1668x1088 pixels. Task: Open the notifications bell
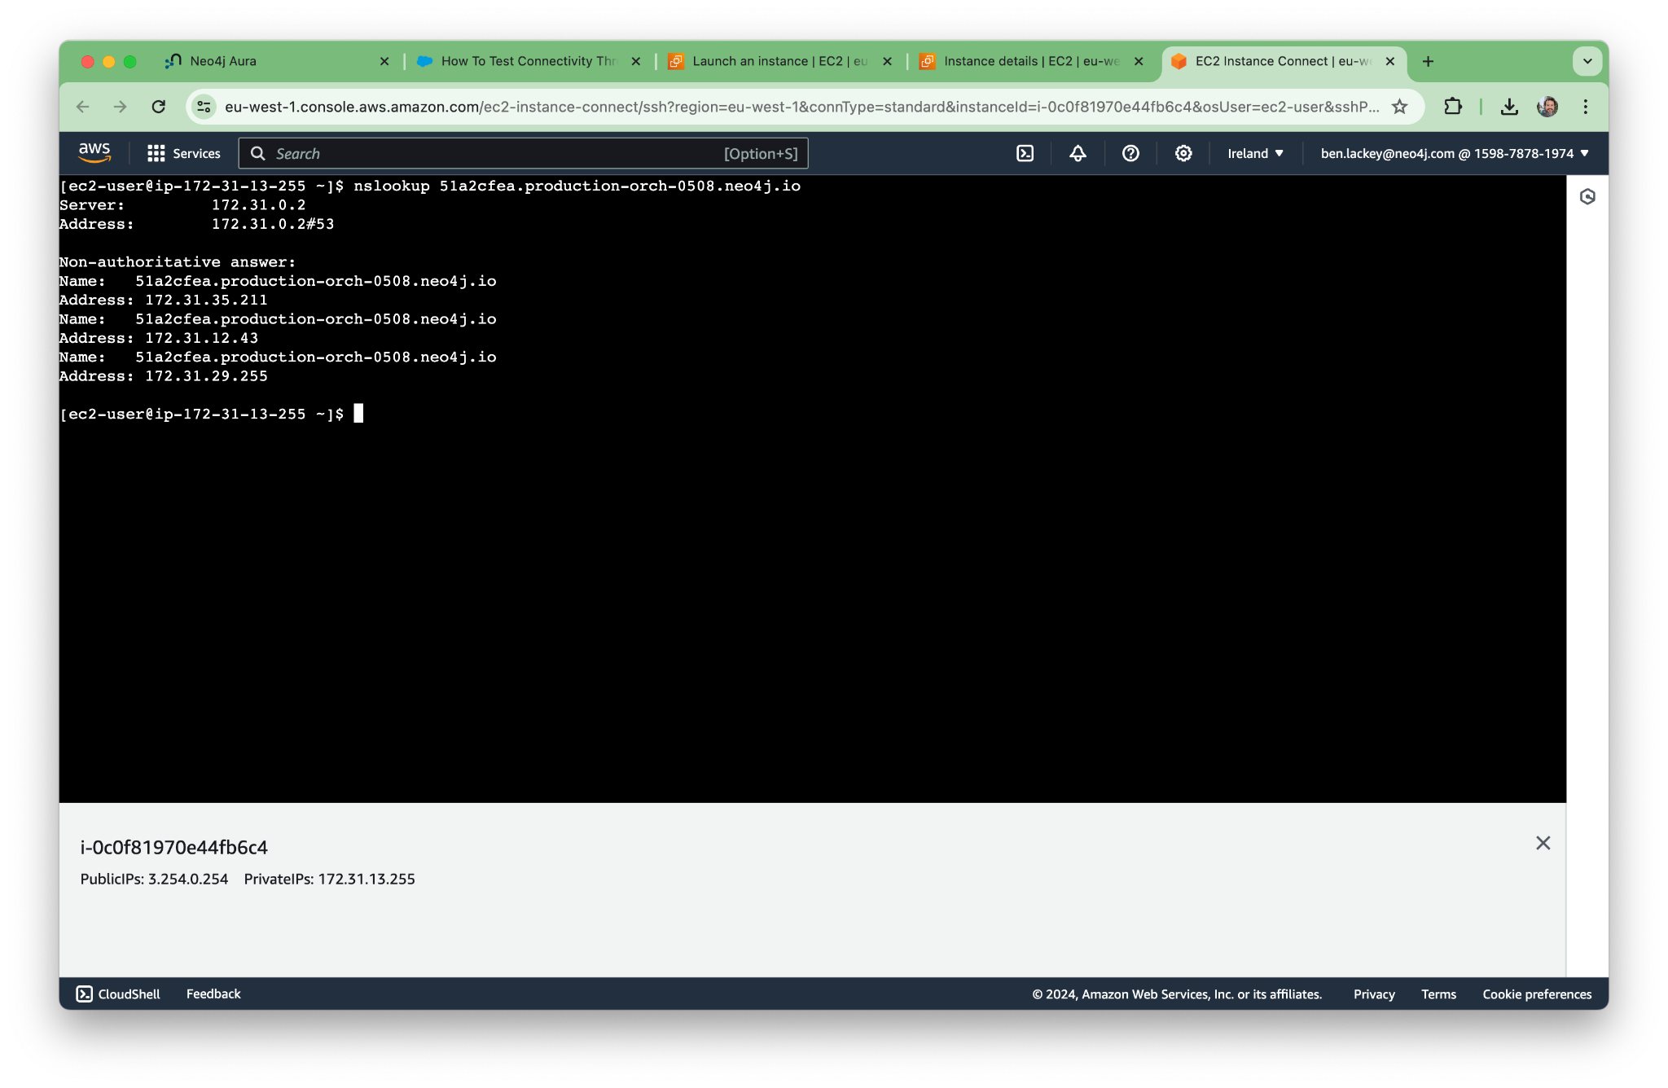point(1078,153)
